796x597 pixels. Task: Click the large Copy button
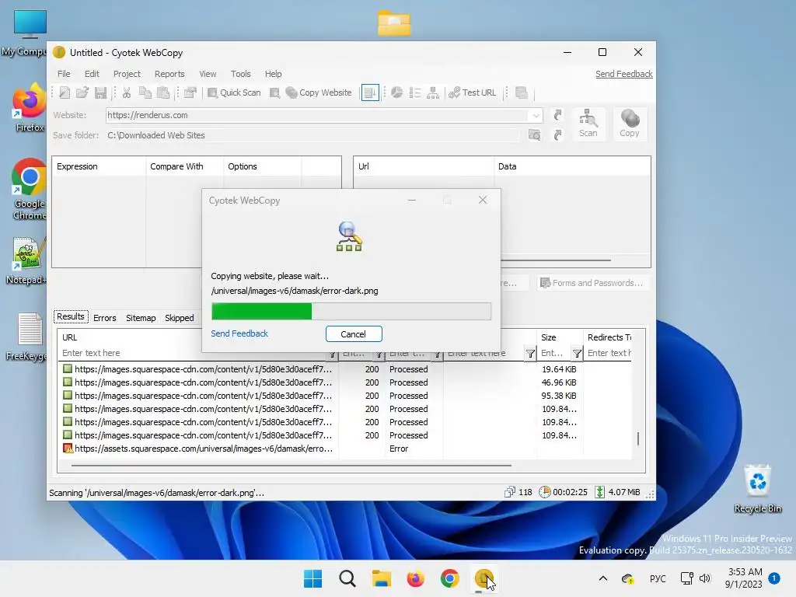[630, 124]
